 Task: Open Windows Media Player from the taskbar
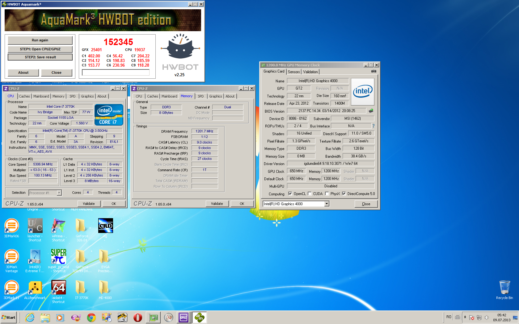pyautogui.click(x=60, y=317)
